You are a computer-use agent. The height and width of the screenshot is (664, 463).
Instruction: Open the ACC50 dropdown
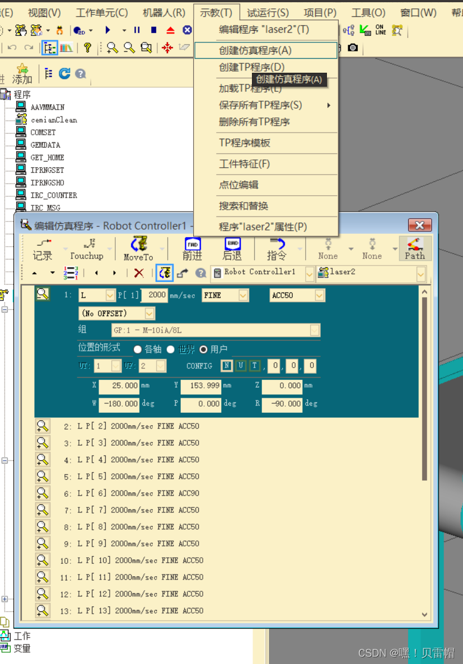[x=320, y=295]
